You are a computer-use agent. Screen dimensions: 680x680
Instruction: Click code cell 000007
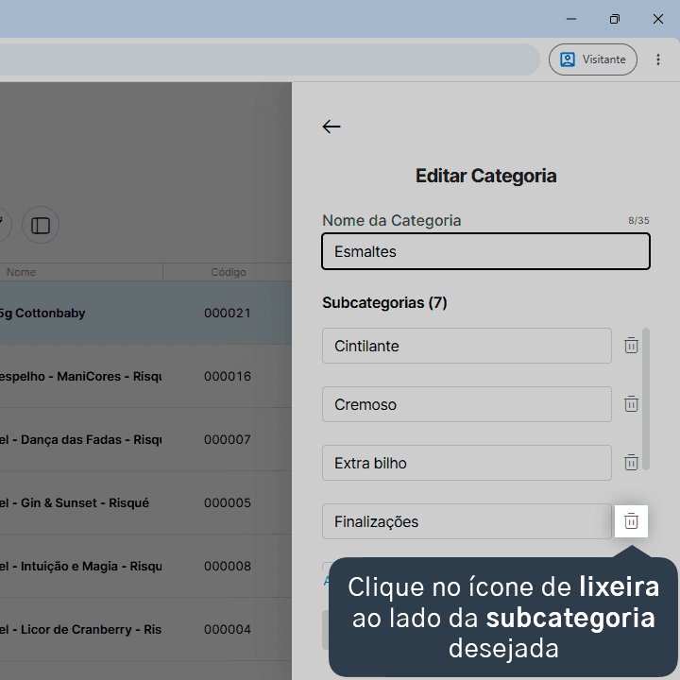(228, 440)
